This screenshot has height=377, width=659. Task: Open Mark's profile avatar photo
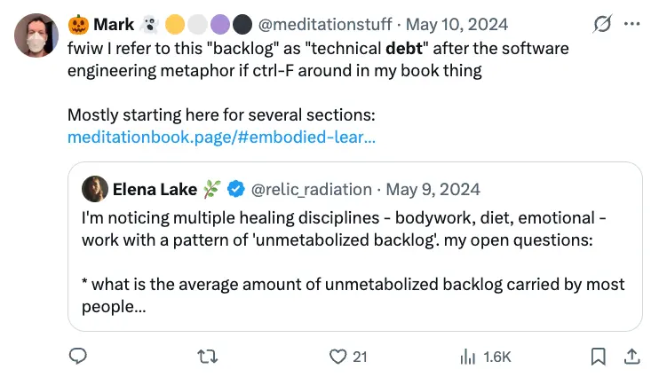(35, 35)
